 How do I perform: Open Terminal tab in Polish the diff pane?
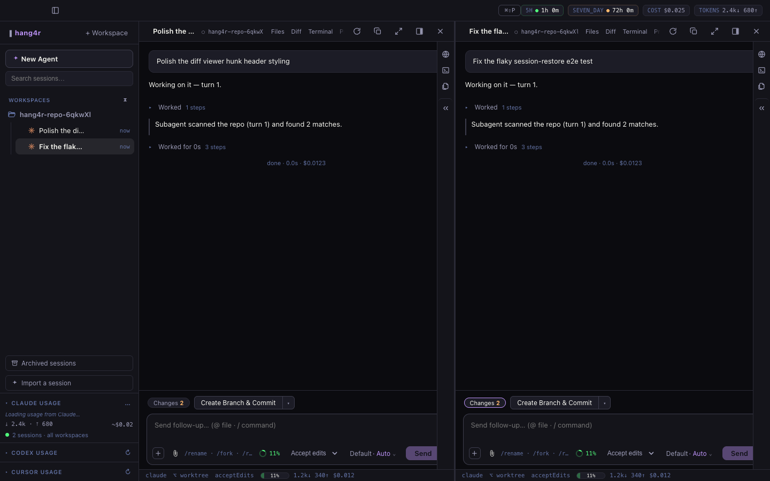pyautogui.click(x=320, y=32)
